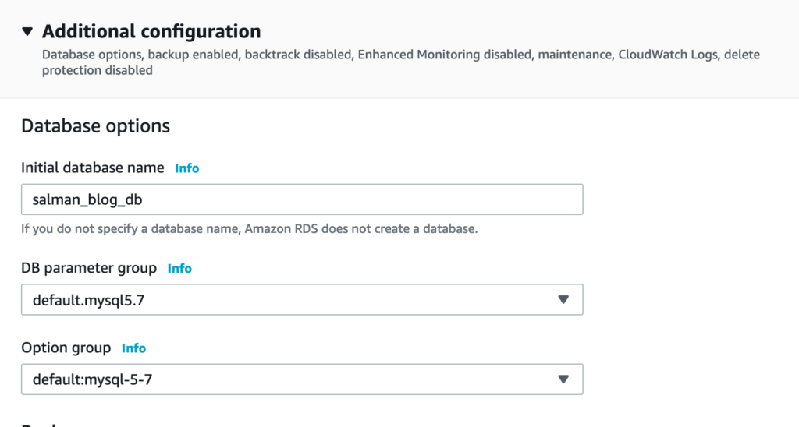Image resolution: width=799 pixels, height=427 pixels.
Task: Click the Additional configuration heading
Action: pos(151,31)
